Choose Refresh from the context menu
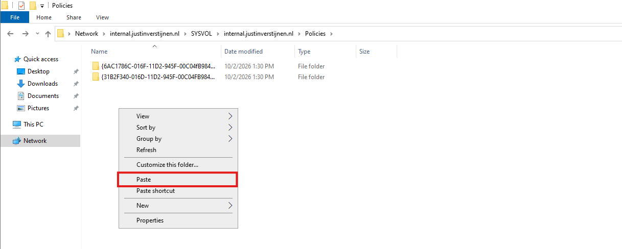 (178, 150)
